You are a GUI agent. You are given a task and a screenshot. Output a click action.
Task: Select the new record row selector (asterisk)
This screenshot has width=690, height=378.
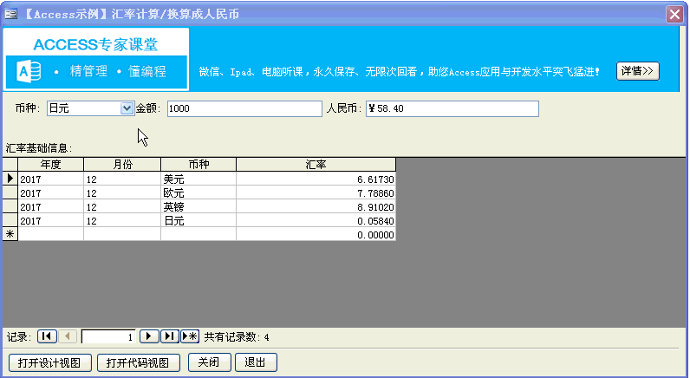[10, 234]
